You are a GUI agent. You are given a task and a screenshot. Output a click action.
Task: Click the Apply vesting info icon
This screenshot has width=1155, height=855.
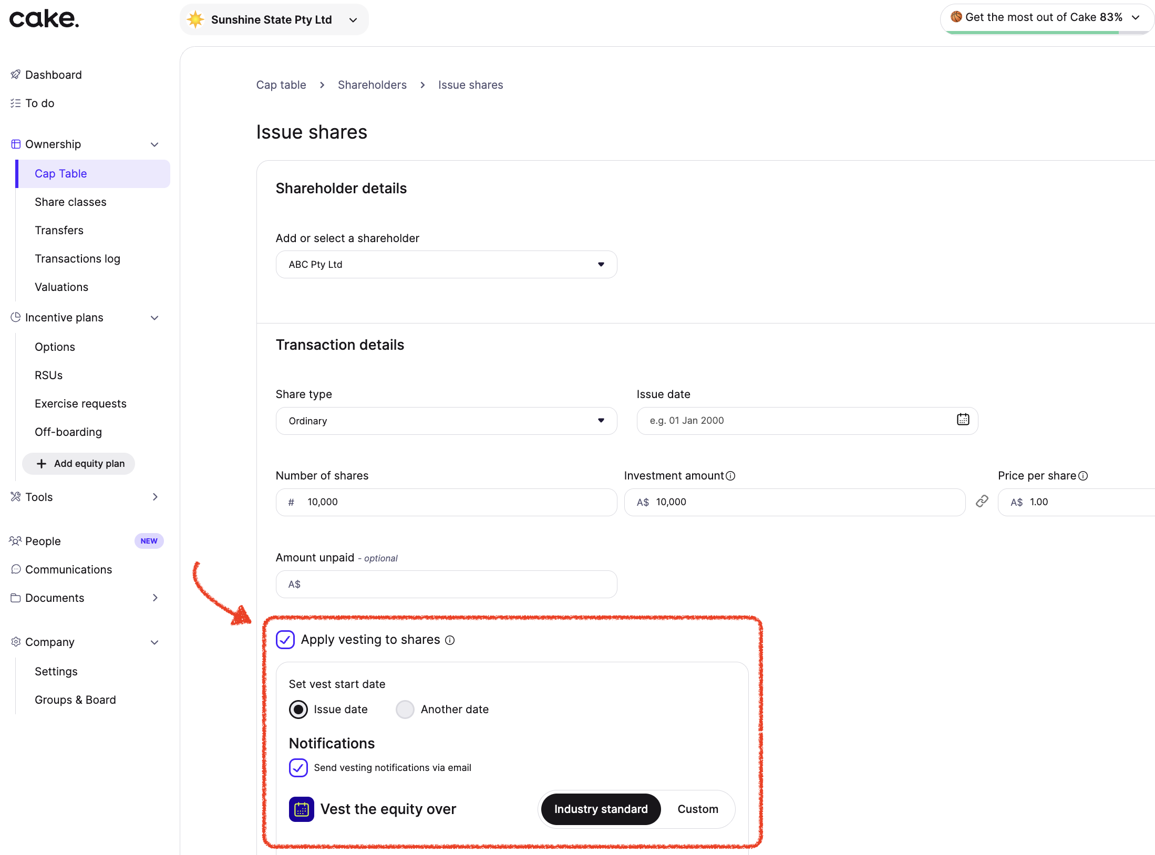[x=450, y=640]
